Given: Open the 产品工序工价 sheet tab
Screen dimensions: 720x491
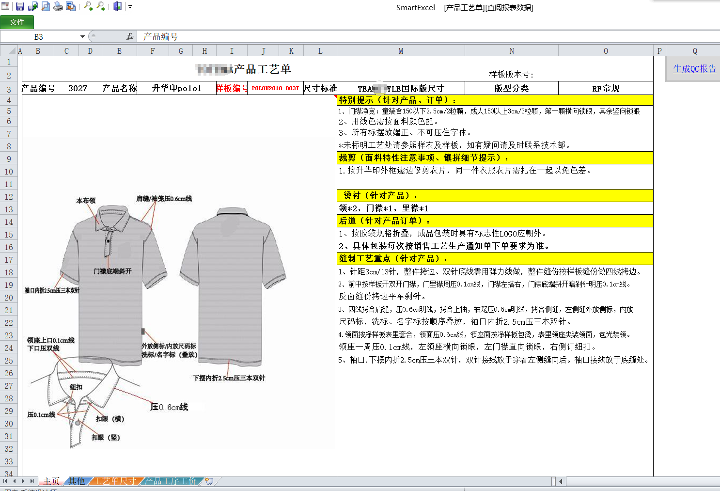Looking at the screenshot, I should pyautogui.click(x=170, y=481).
